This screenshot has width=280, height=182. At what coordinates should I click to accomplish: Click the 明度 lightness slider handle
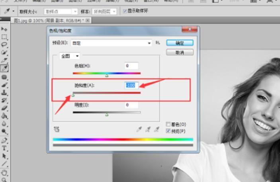click(106, 115)
